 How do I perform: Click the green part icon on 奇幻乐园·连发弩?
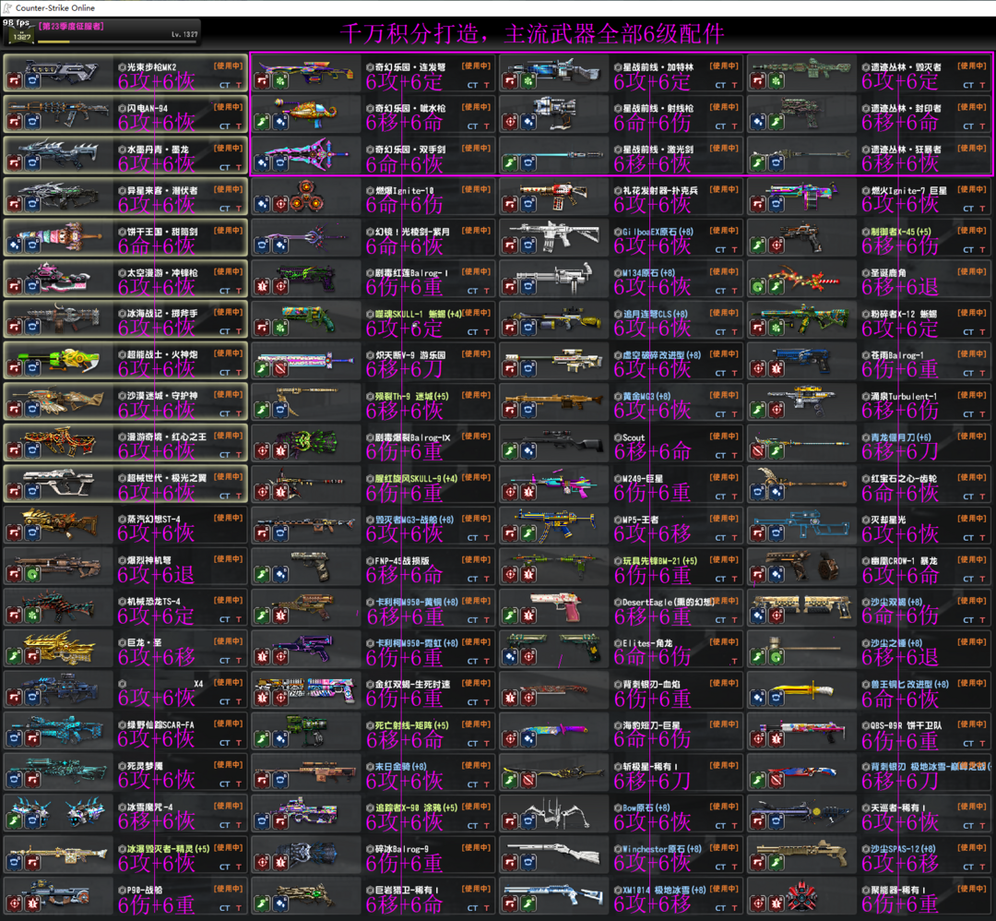(278, 81)
